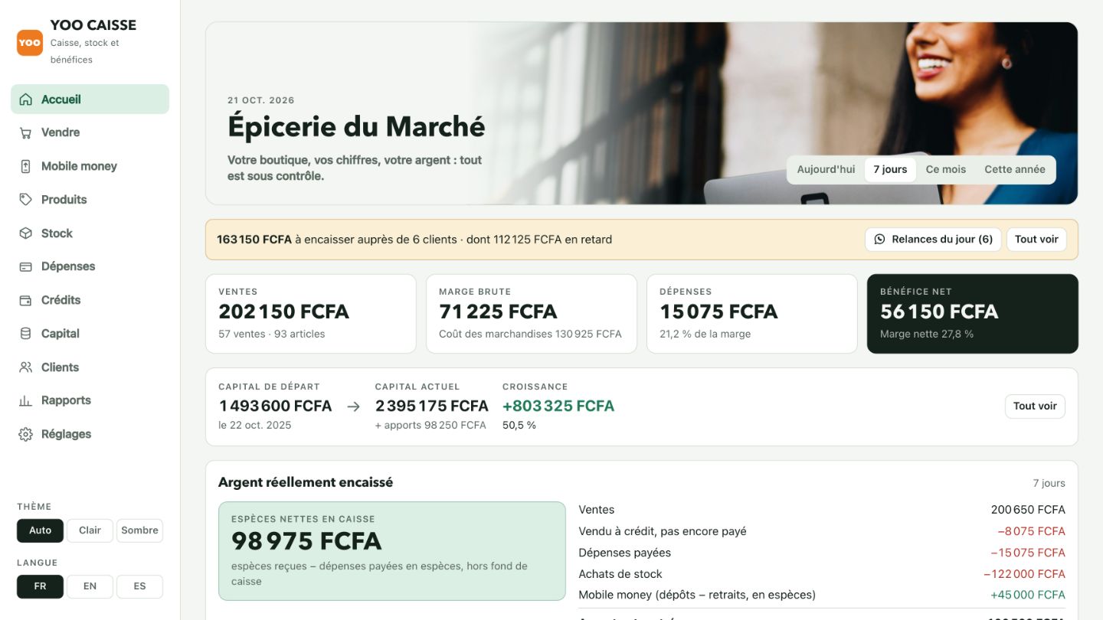Click the home icon beside Accueil
The height and width of the screenshot is (620, 1103).
pos(26,100)
